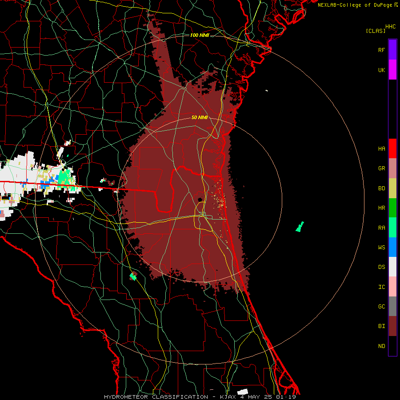Click the DS white legend swatch
The image size is (400, 400).
[392, 267]
